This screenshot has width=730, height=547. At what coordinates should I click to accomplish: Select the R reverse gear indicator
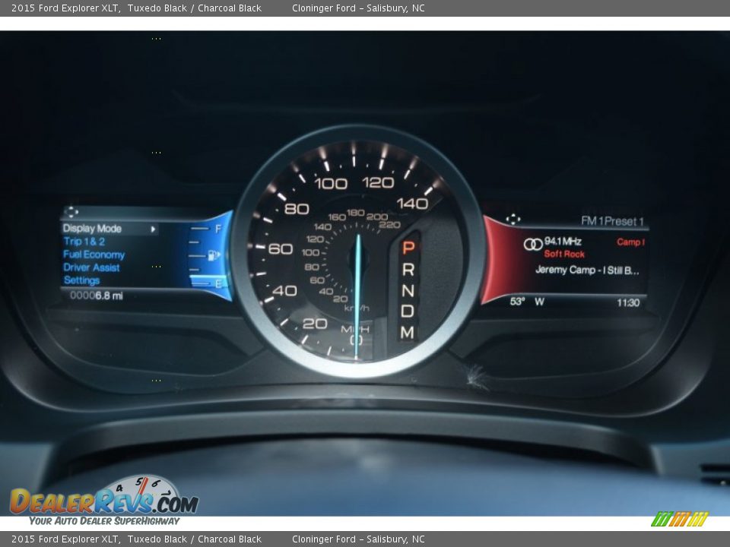(408, 269)
